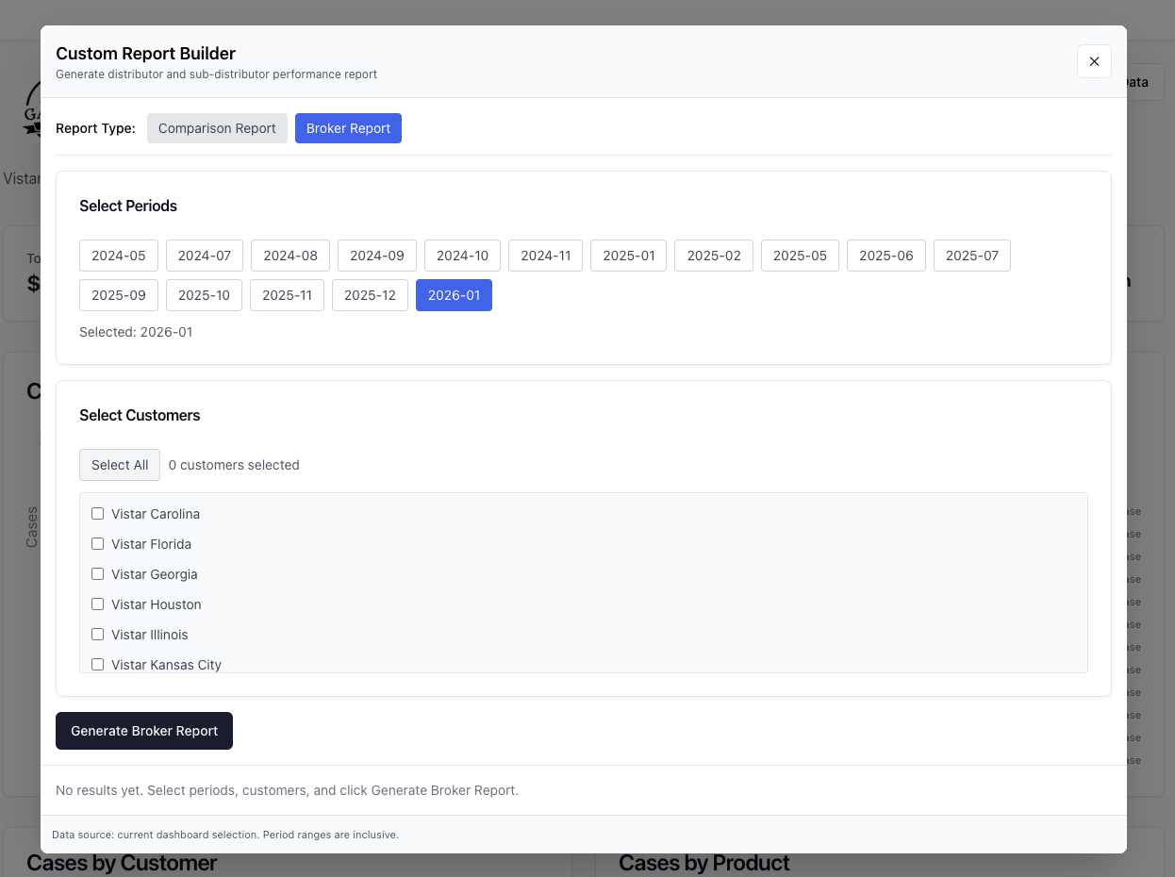Viewport: 1175px width, 877px height.
Task: Check the Vistar Carolina checkbox
Action: (97, 514)
